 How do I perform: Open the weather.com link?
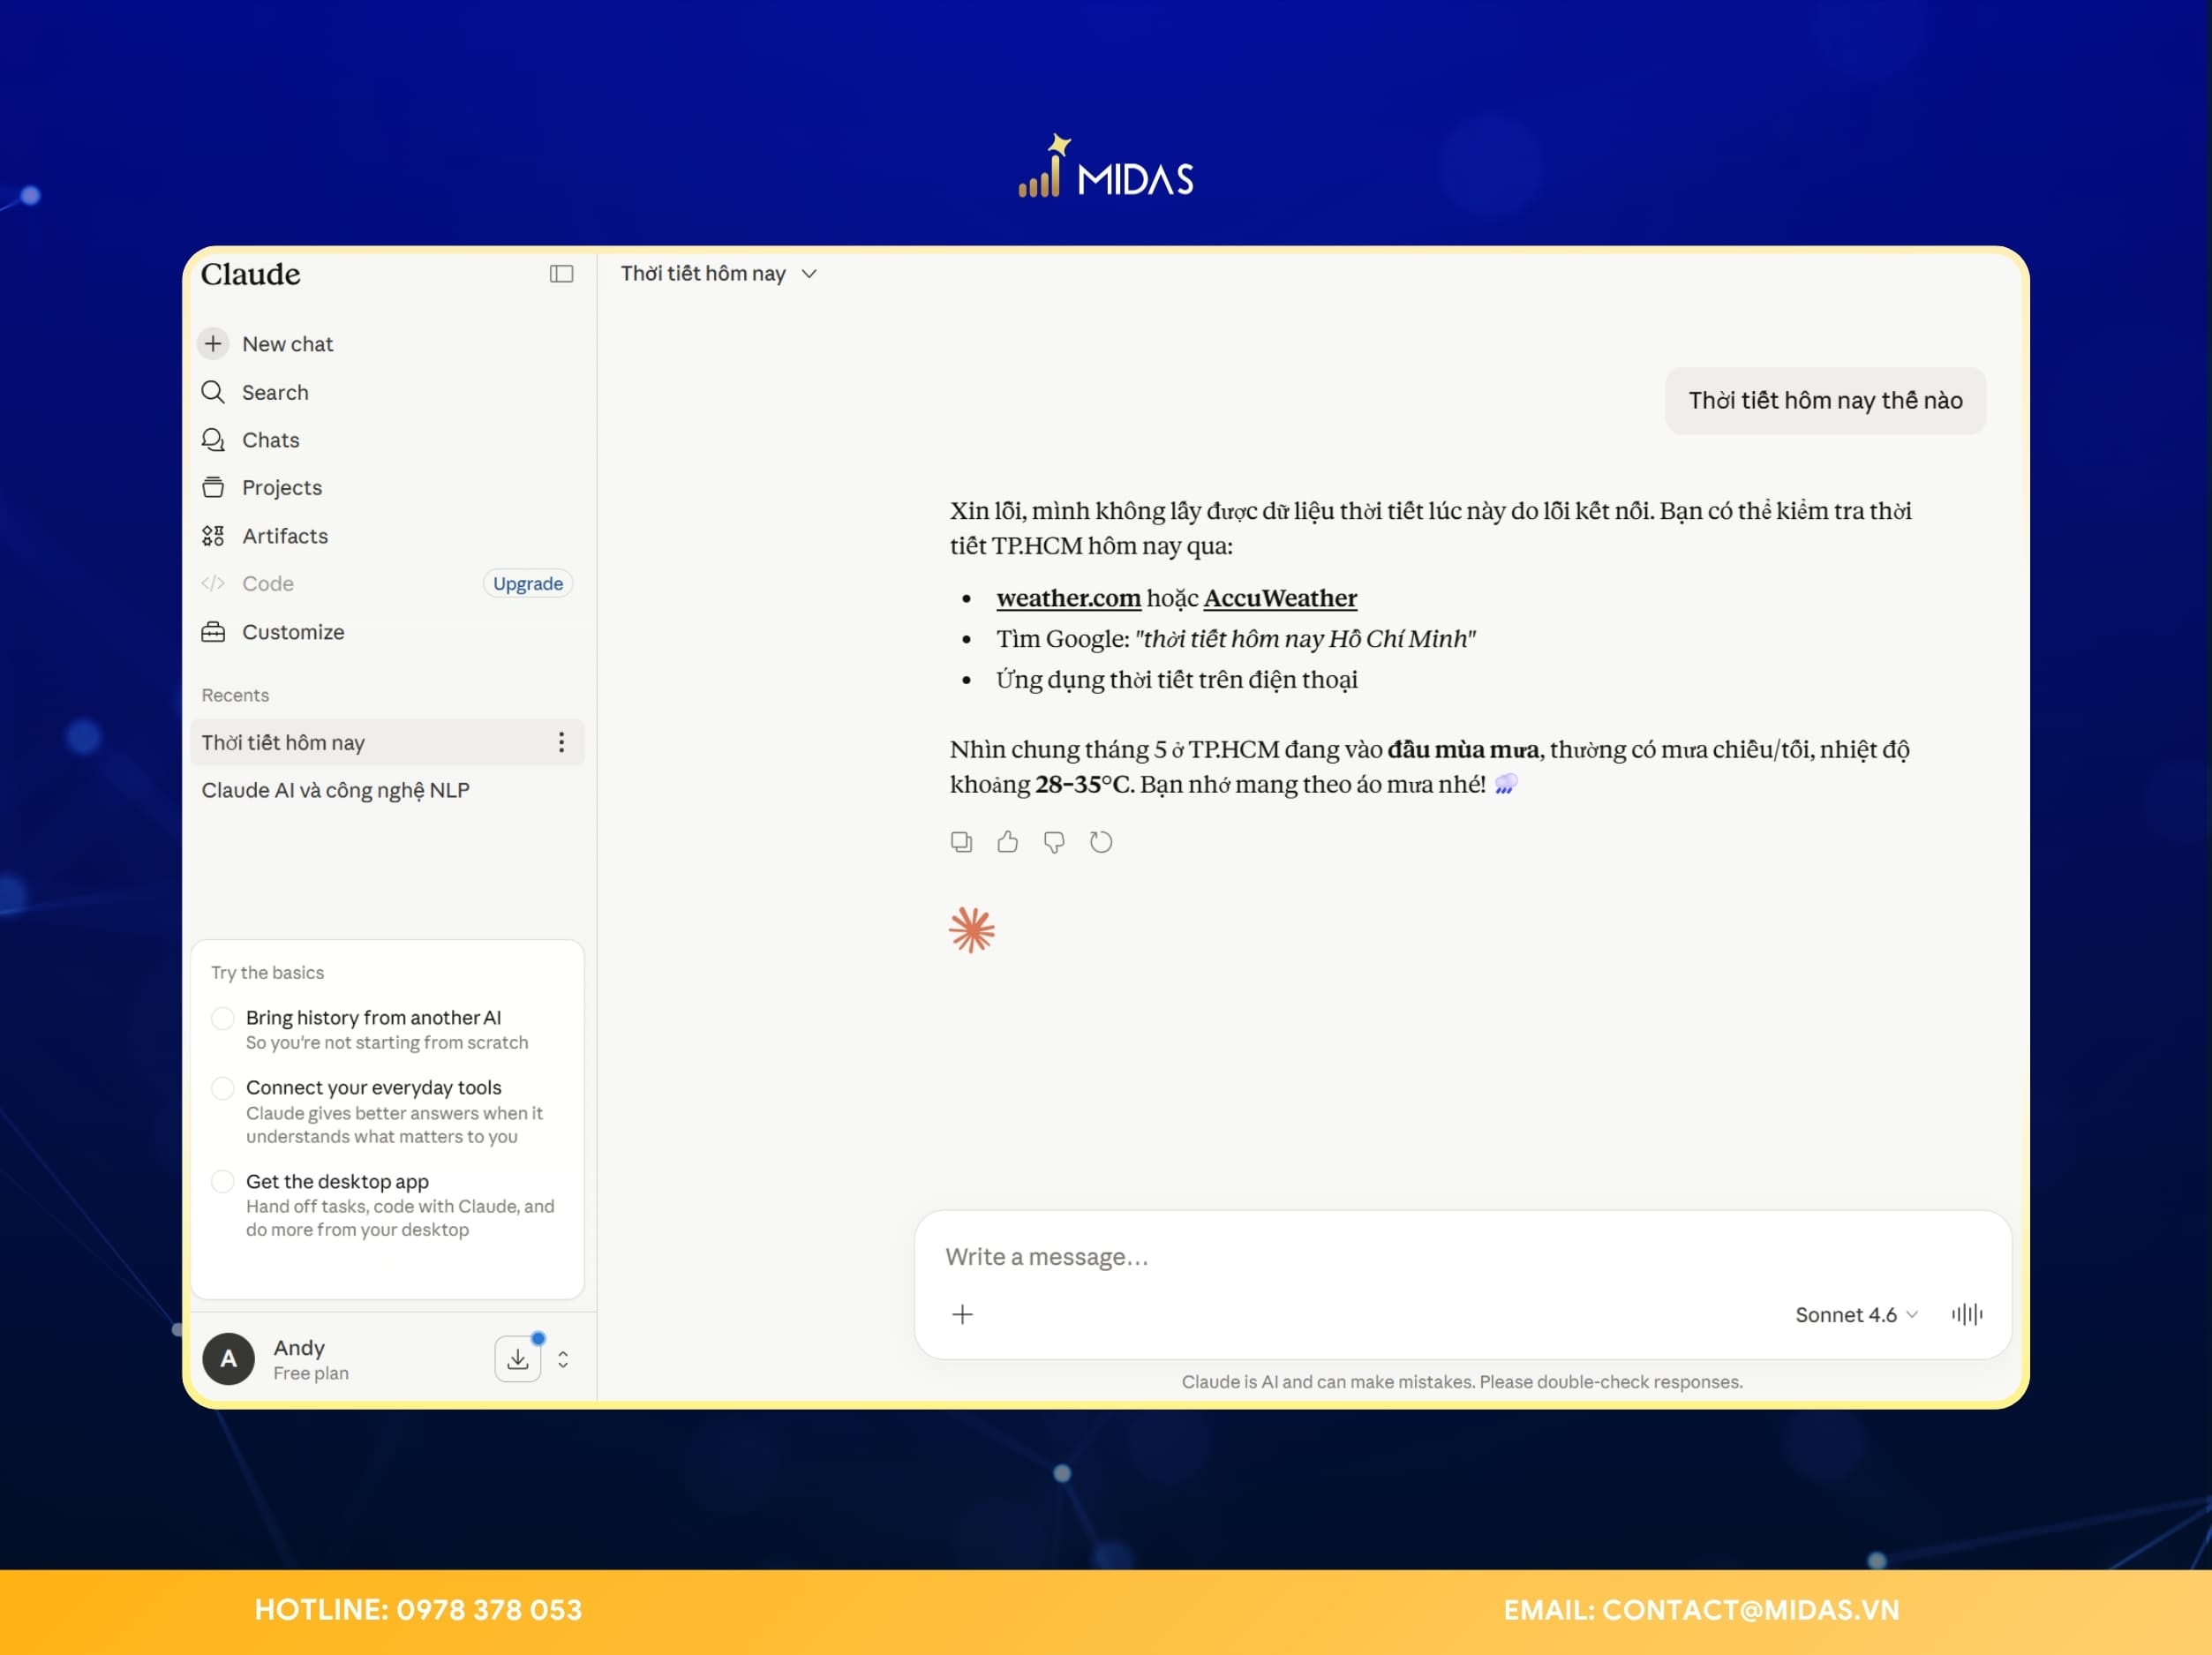(x=1068, y=598)
